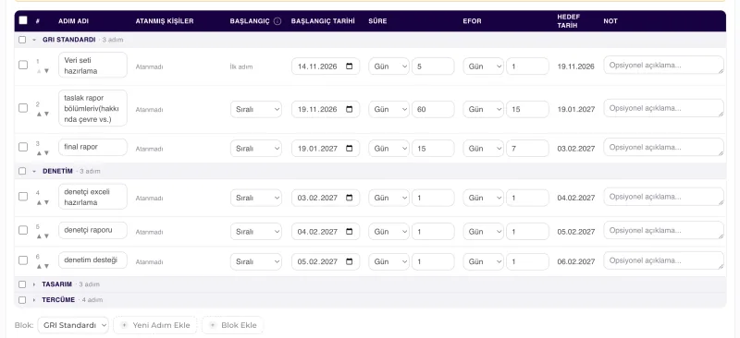The height and width of the screenshot is (338, 740).
Task: Click 'Atanmadı' for 'final rapor' step
Action: coord(149,149)
